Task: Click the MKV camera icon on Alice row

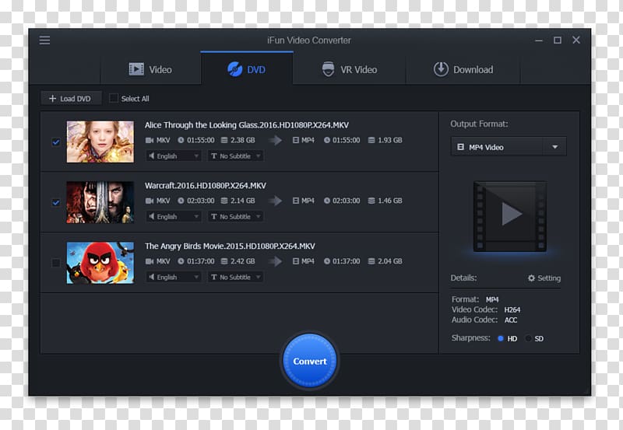Action: coord(150,140)
